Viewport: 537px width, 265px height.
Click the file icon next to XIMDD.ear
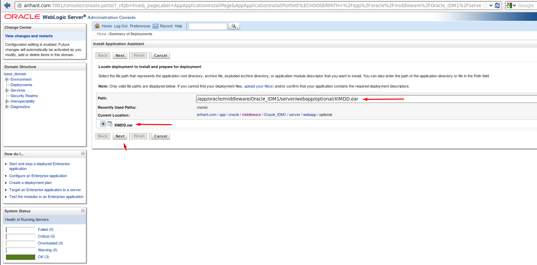(x=110, y=124)
